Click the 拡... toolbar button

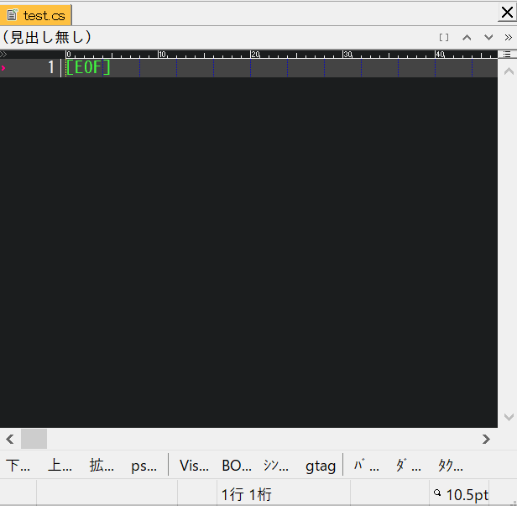[102, 466]
